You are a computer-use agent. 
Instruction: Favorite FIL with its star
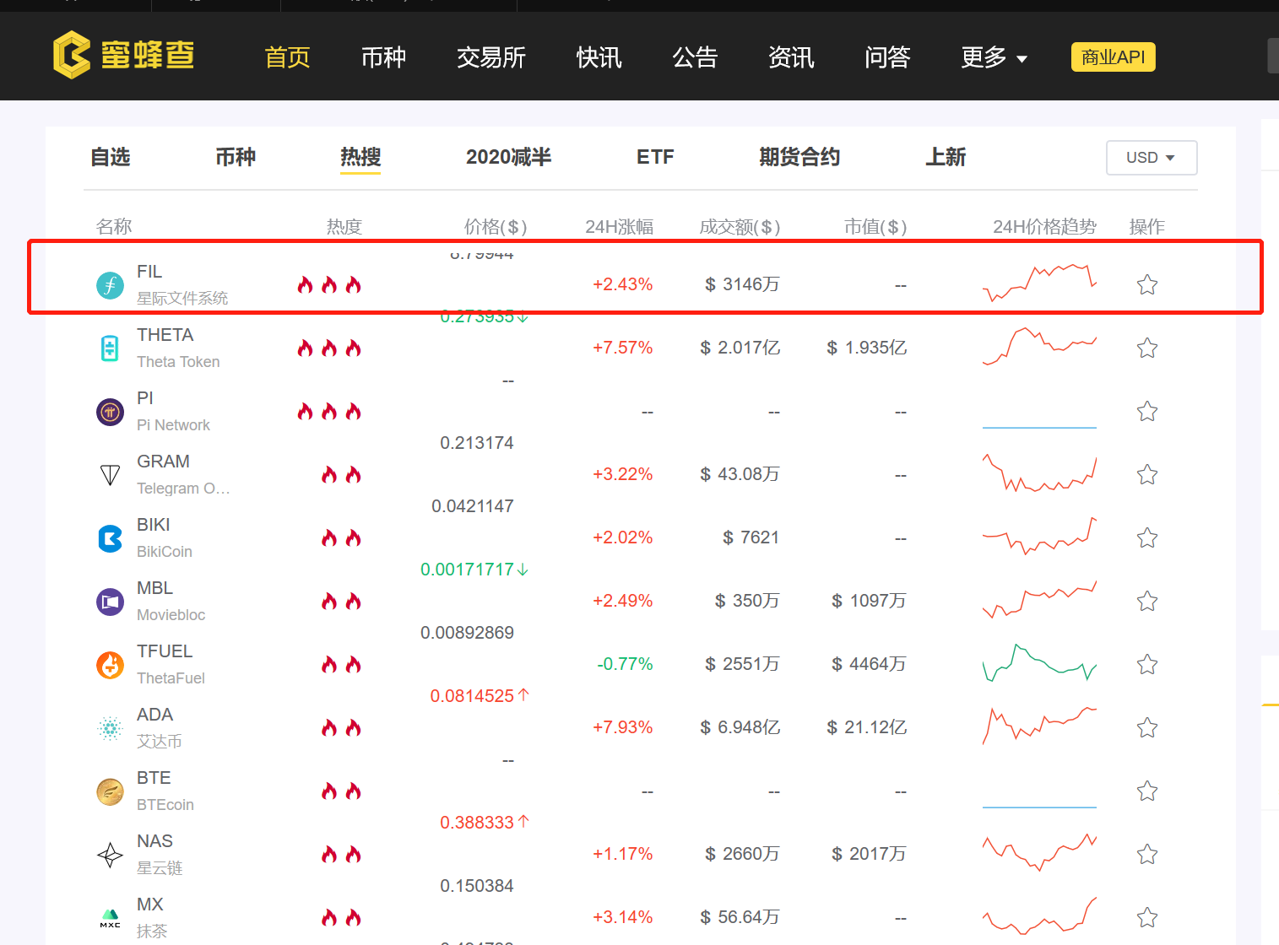point(1146,284)
